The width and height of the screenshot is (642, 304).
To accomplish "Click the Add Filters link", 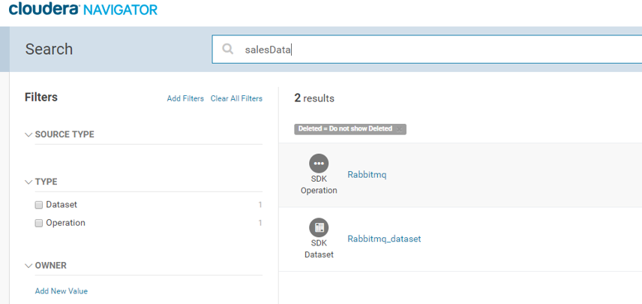I will click(x=185, y=98).
